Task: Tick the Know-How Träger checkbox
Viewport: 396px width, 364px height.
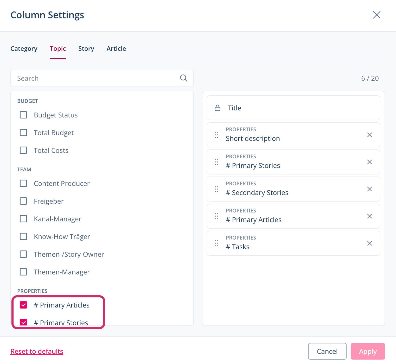Action: click(x=23, y=236)
